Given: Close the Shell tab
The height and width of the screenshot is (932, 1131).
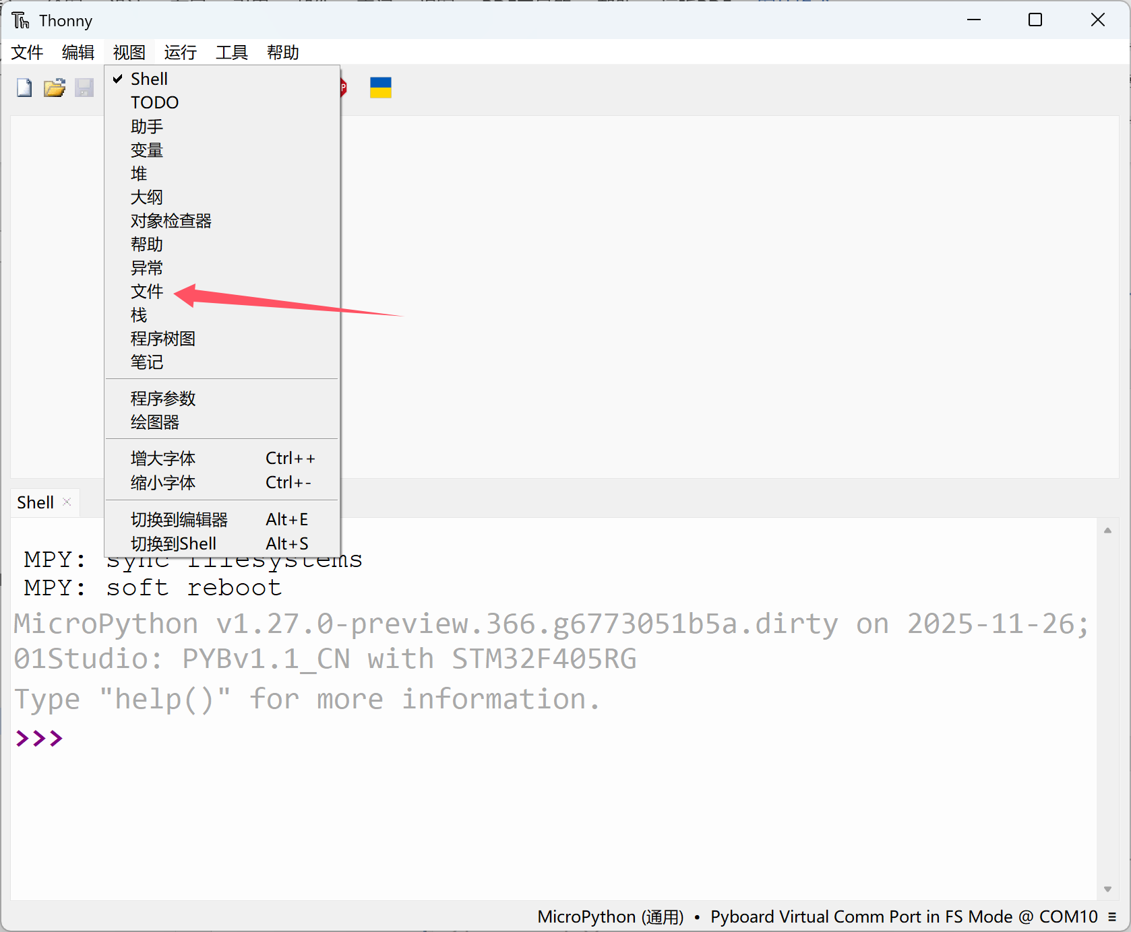Looking at the screenshot, I should tap(67, 501).
